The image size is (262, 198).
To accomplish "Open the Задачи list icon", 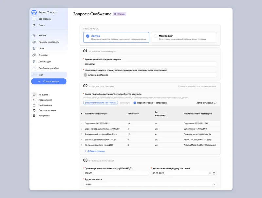I will pos(34,36).
